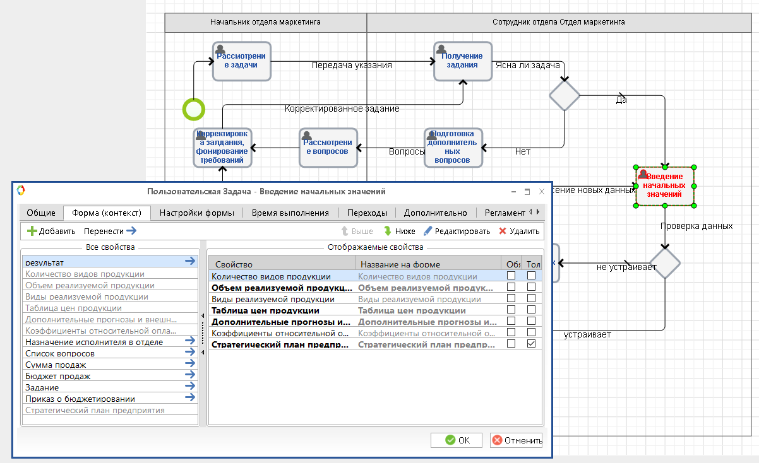Click the transfer arrow on the результат row

pyautogui.click(x=191, y=261)
